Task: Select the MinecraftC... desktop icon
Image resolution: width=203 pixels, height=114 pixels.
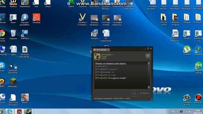Action: click(13, 83)
